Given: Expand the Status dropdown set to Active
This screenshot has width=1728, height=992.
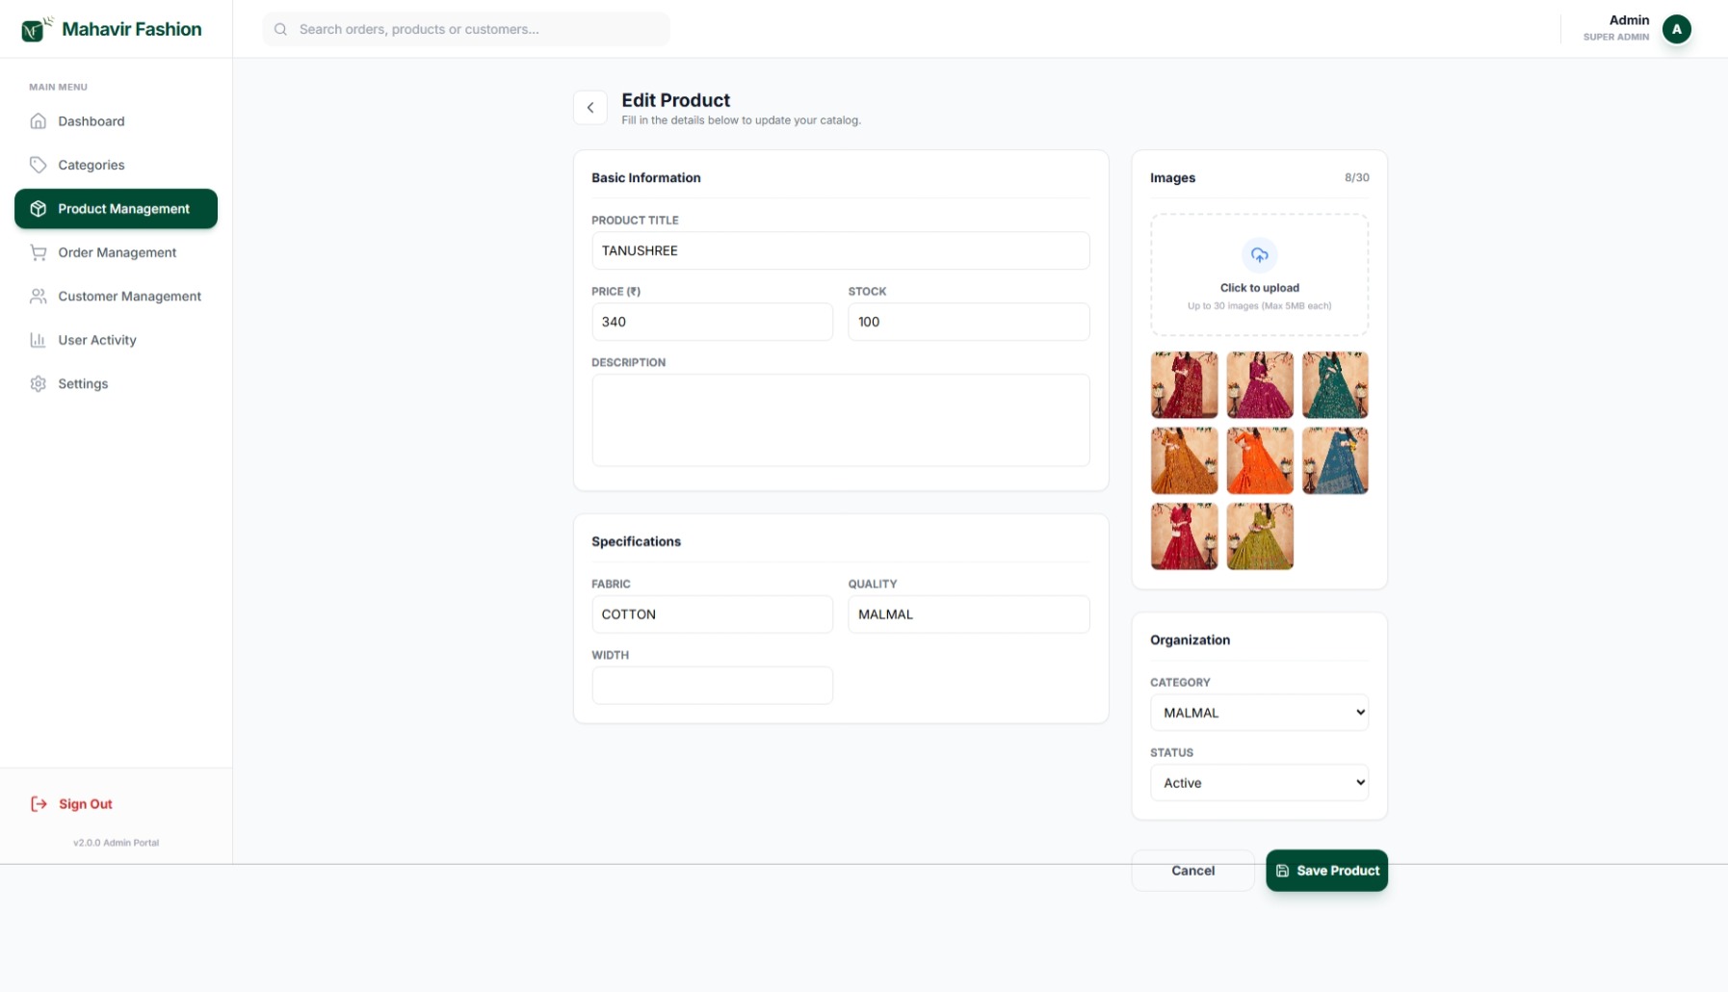Looking at the screenshot, I should (x=1258, y=783).
